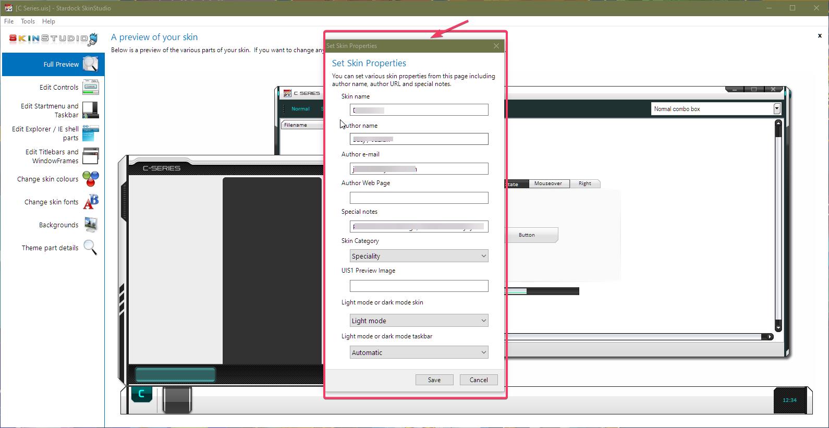Open Change skin colours balls icon
The width and height of the screenshot is (829, 428).
90,179
